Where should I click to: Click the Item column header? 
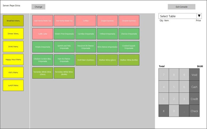[166, 20]
